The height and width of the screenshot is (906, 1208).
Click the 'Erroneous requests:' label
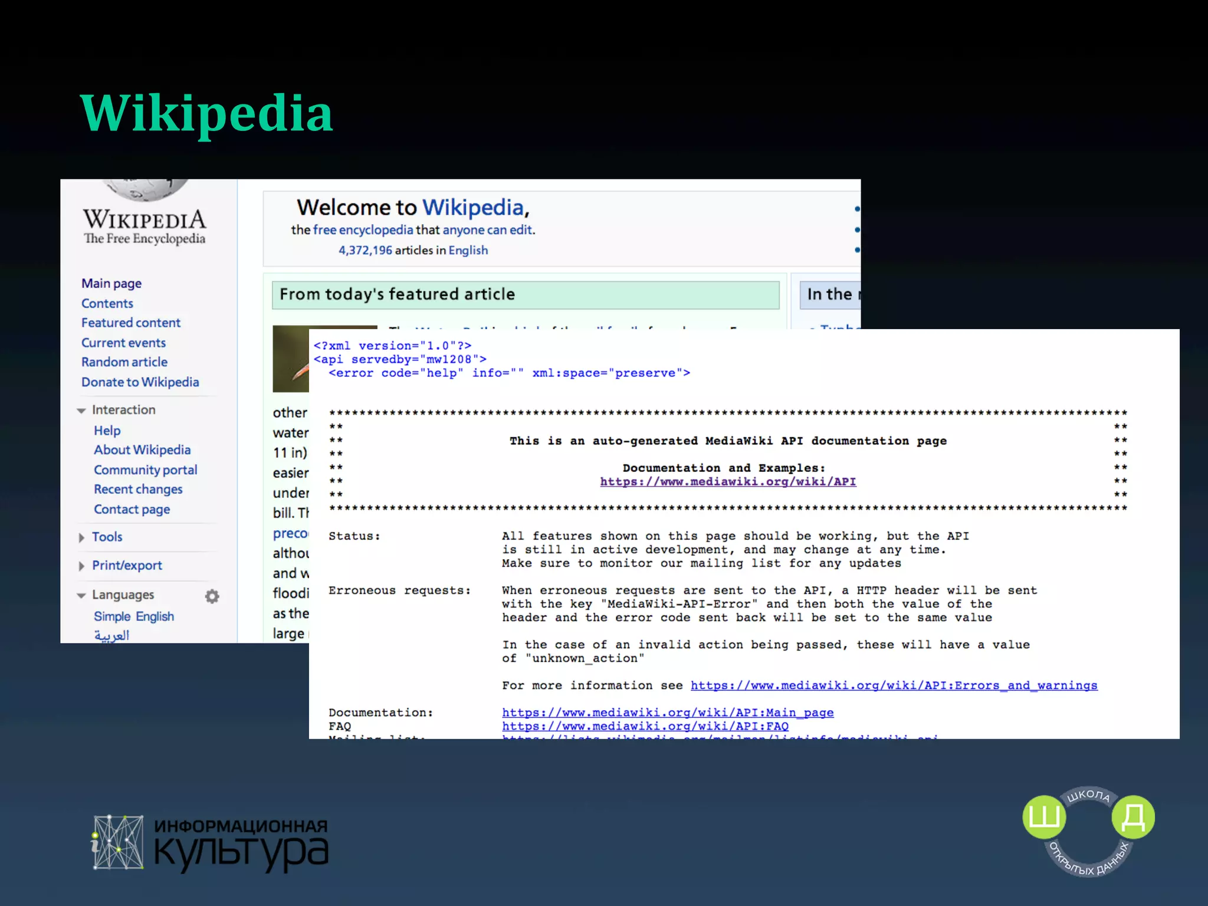coord(400,590)
